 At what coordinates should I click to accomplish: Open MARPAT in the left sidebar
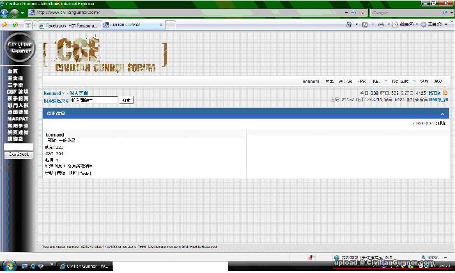click(18, 119)
